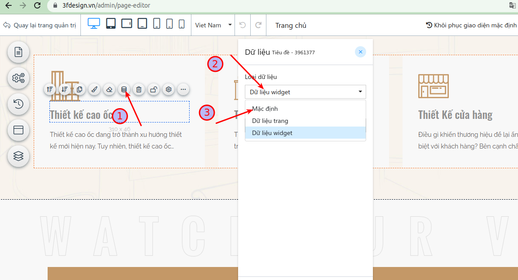Go back in browser history
This screenshot has width=518, height=280.
pyautogui.click(x=9, y=5)
